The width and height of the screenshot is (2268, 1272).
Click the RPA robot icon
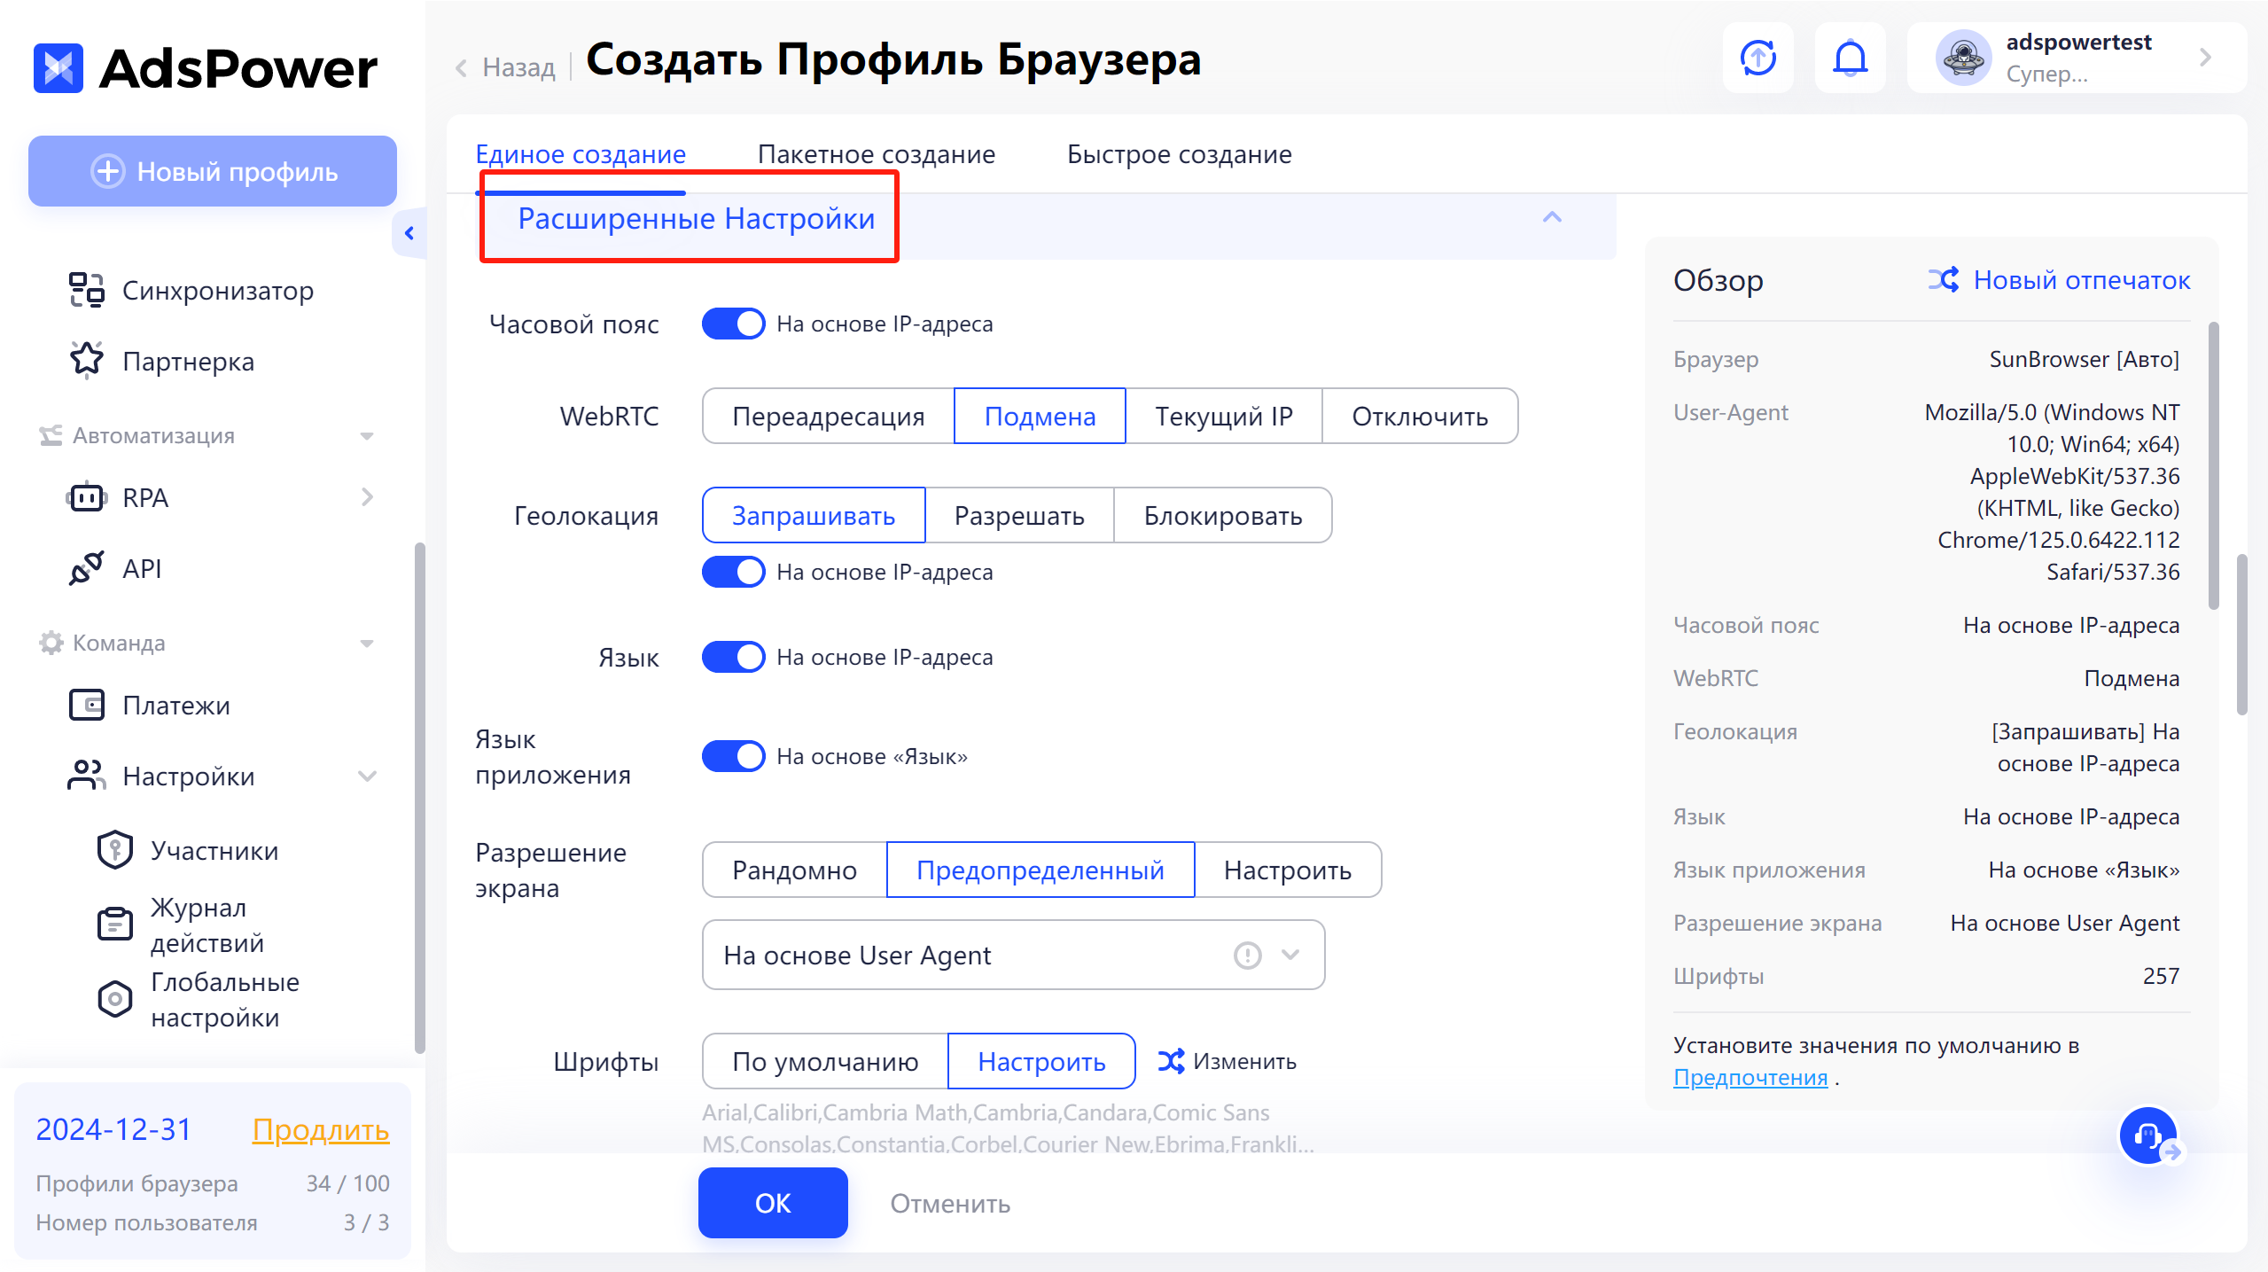(87, 497)
